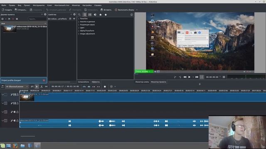Click monitor timecode field
Image resolution: width=266 pixels, height=149 pixels.
pos(212,77)
